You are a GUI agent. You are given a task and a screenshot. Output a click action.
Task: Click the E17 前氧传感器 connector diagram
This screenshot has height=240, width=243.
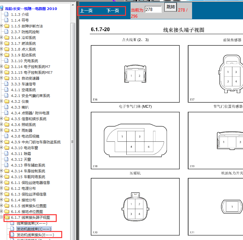(x=216, y=74)
